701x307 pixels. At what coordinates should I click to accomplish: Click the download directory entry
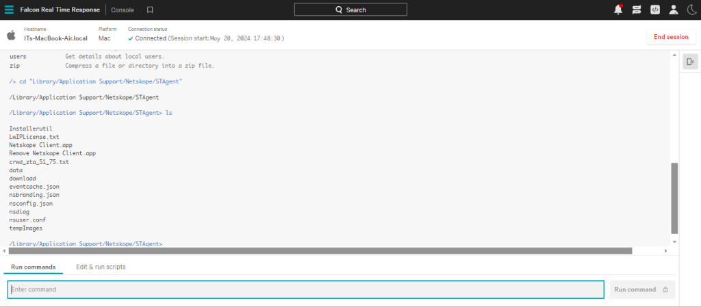[x=23, y=178]
